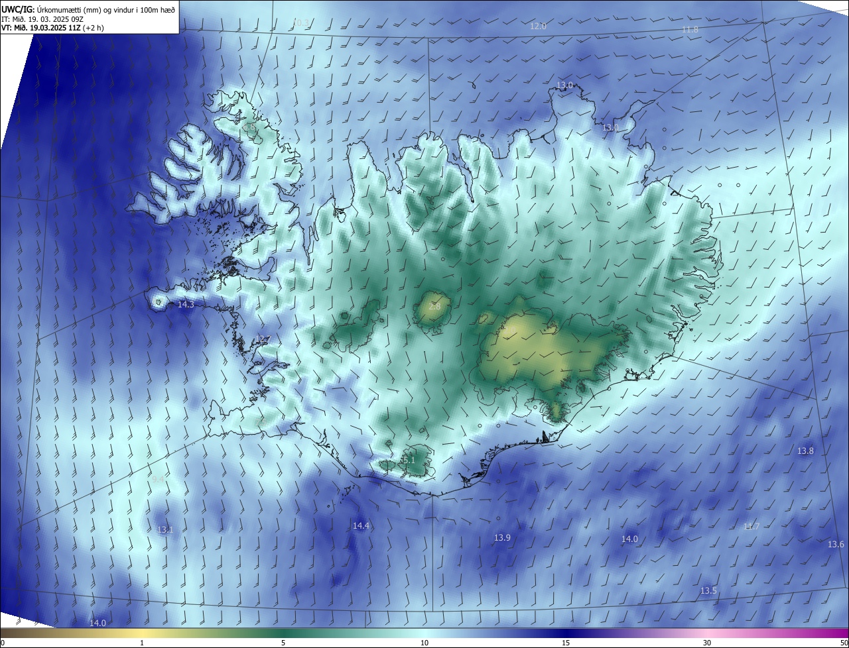This screenshot has height=648, width=849.
Task: Click the map value 13.5
Action: coord(708,590)
